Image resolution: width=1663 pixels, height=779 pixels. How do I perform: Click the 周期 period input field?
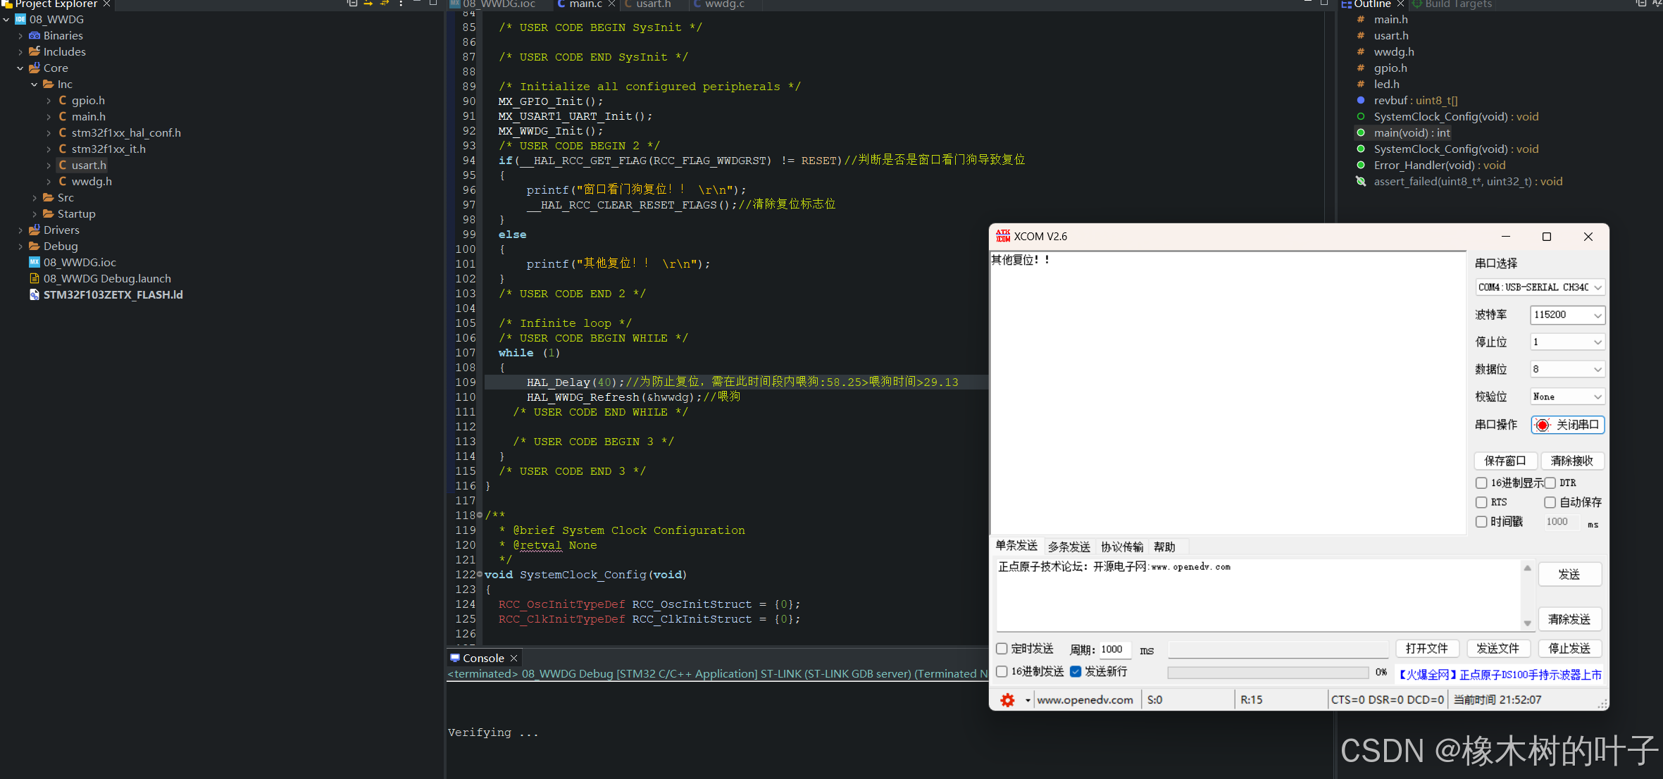[x=1114, y=649]
